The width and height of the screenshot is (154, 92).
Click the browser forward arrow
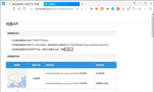[x=9, y=9]
